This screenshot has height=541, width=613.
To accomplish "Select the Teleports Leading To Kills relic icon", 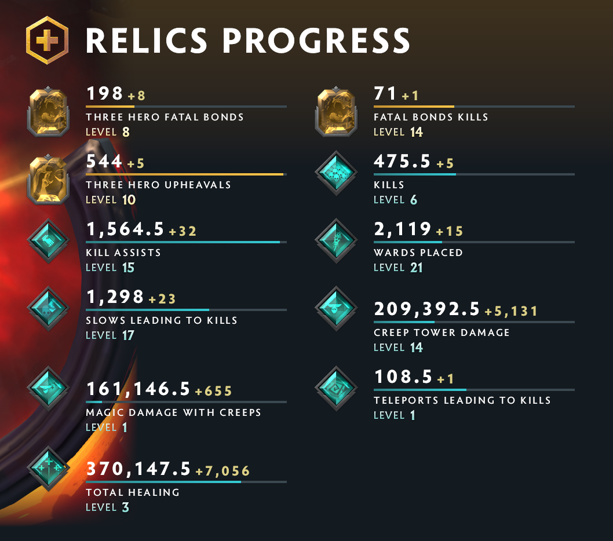I will click(x=336, y=388).
